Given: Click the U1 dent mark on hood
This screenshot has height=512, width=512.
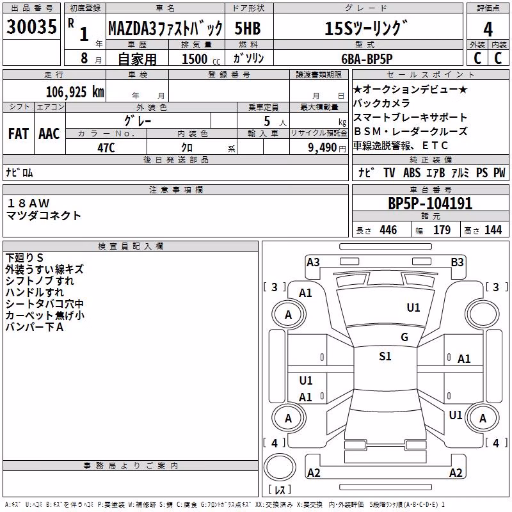Looking at the screenshot, I should click(x=413, y=308).
